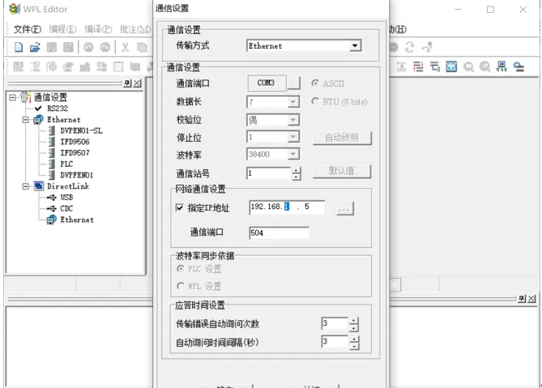
Task: Click the gear communication settings icon
Action: tap(519, 66)
